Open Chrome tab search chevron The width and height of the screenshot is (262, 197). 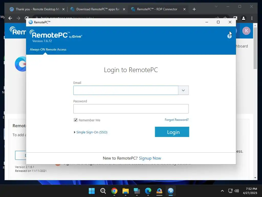coord(216,6)
